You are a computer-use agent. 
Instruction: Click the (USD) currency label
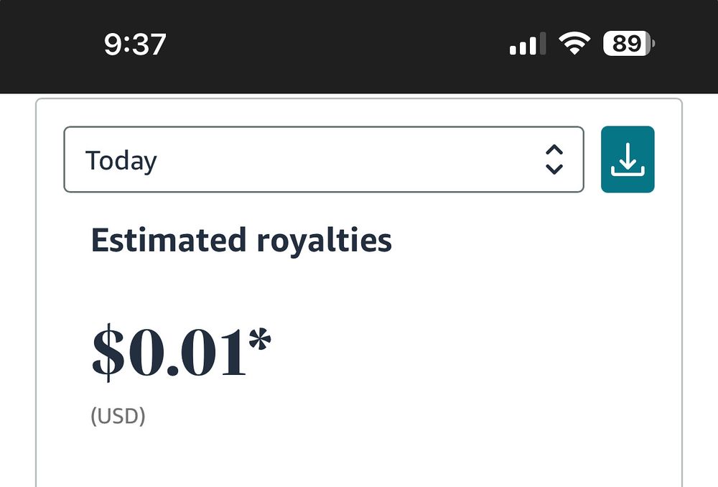pos(118,416)
